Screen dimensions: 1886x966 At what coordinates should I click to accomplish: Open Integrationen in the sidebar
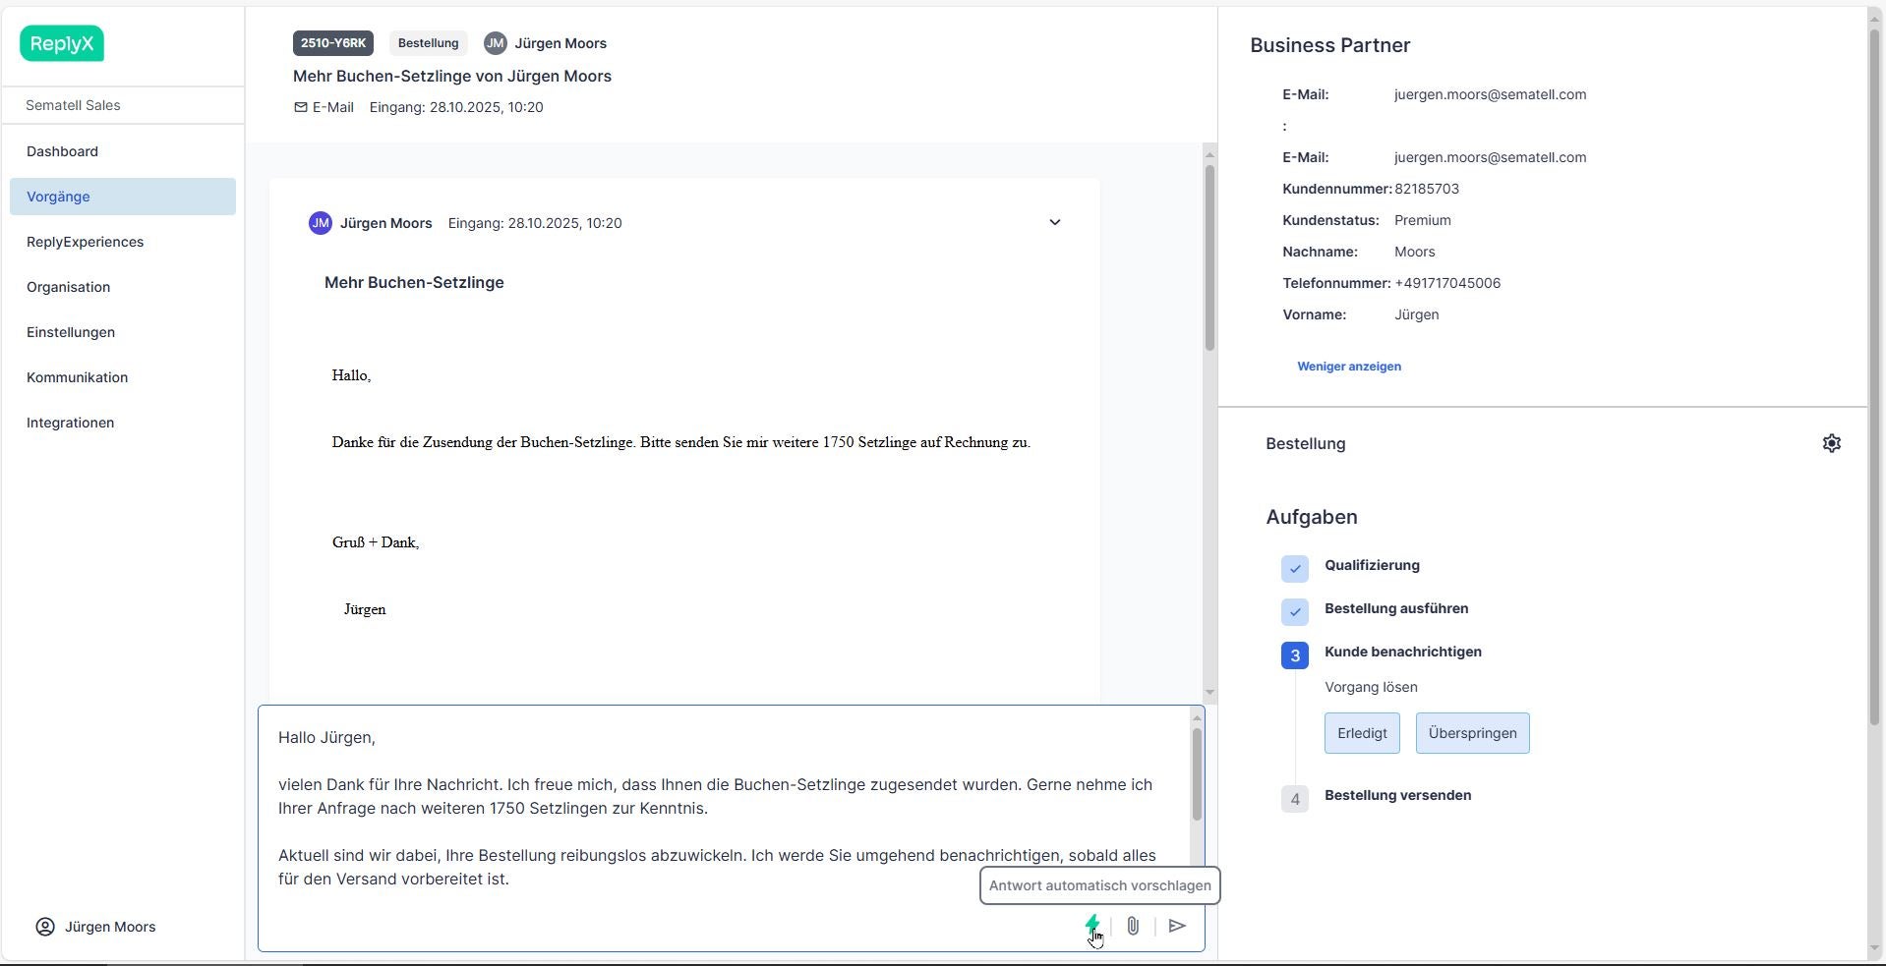pyautogui.click(x=123, y=423)
